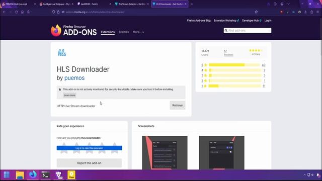Open the terminal from taskbar

click(46, 175)
